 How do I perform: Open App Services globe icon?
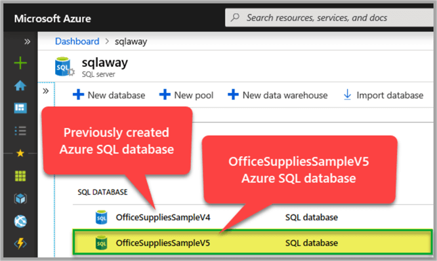(x=20, y=221)
